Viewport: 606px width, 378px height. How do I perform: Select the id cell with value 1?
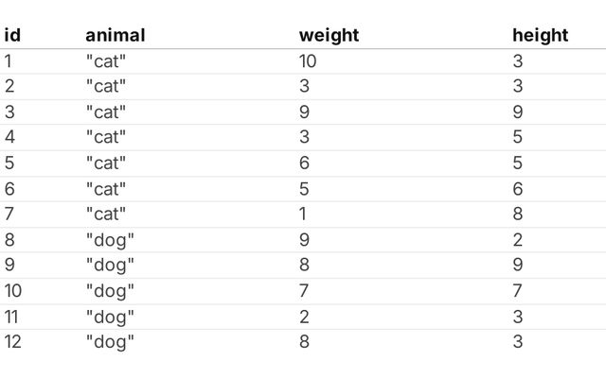pos(9,61)
